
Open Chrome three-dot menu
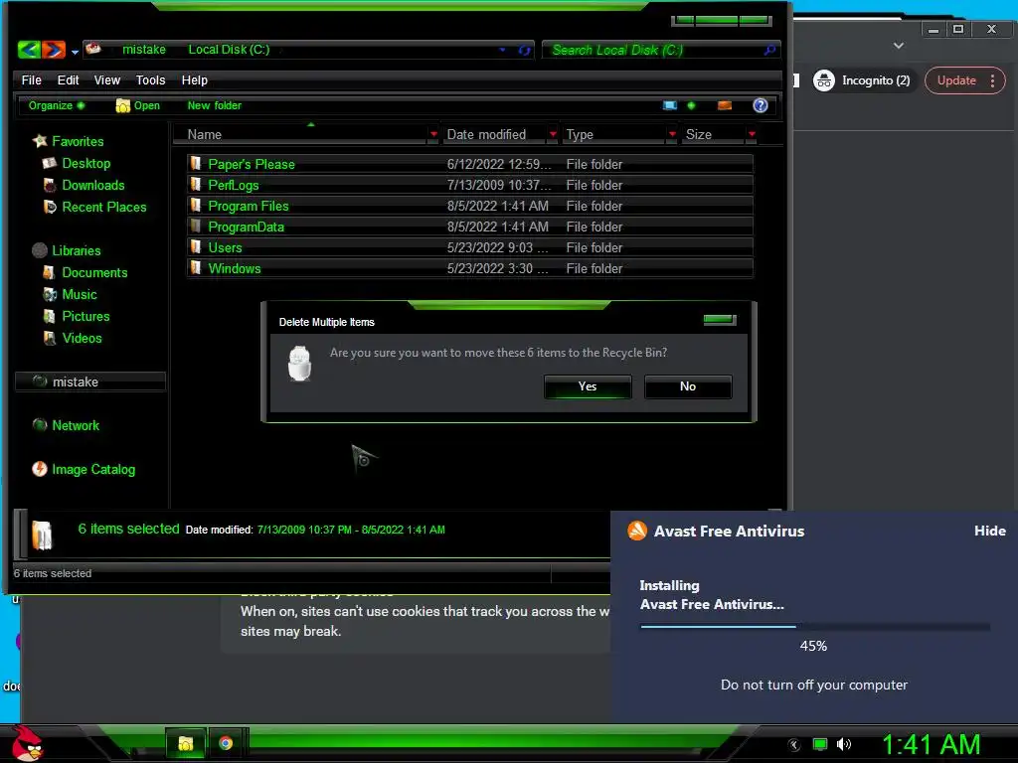click(993, 80)
